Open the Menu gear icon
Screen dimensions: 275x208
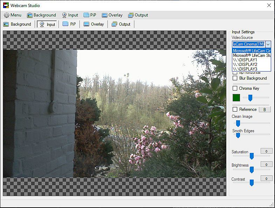tap(7, 15)
